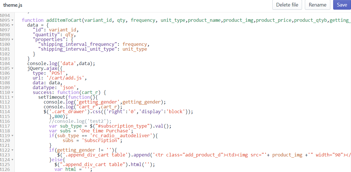Viewport: 351px width, 172px height.
Task: Collapse the setTimeout block at line 4111
Action: pyautogui.click(x=12, y=97)
